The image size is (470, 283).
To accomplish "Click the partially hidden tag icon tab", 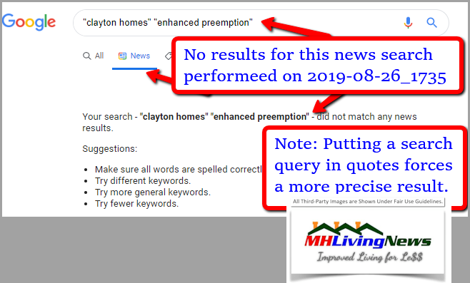I will coord(169,56).
